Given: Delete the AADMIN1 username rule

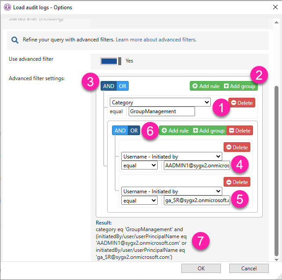Looking at the screenshot, I should (237, 147).
